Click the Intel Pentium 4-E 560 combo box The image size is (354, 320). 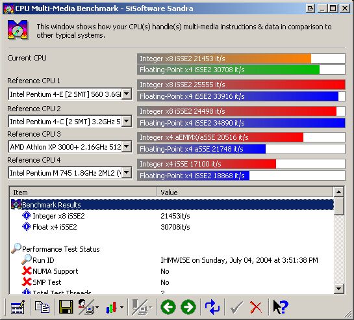click(70, 94)
